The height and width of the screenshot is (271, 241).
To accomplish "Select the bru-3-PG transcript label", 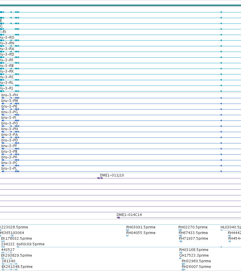I will tap(10, 112).
